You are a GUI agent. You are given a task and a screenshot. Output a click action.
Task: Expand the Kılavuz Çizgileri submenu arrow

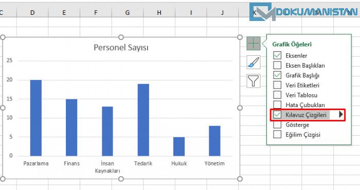click(x=340, y=114)
